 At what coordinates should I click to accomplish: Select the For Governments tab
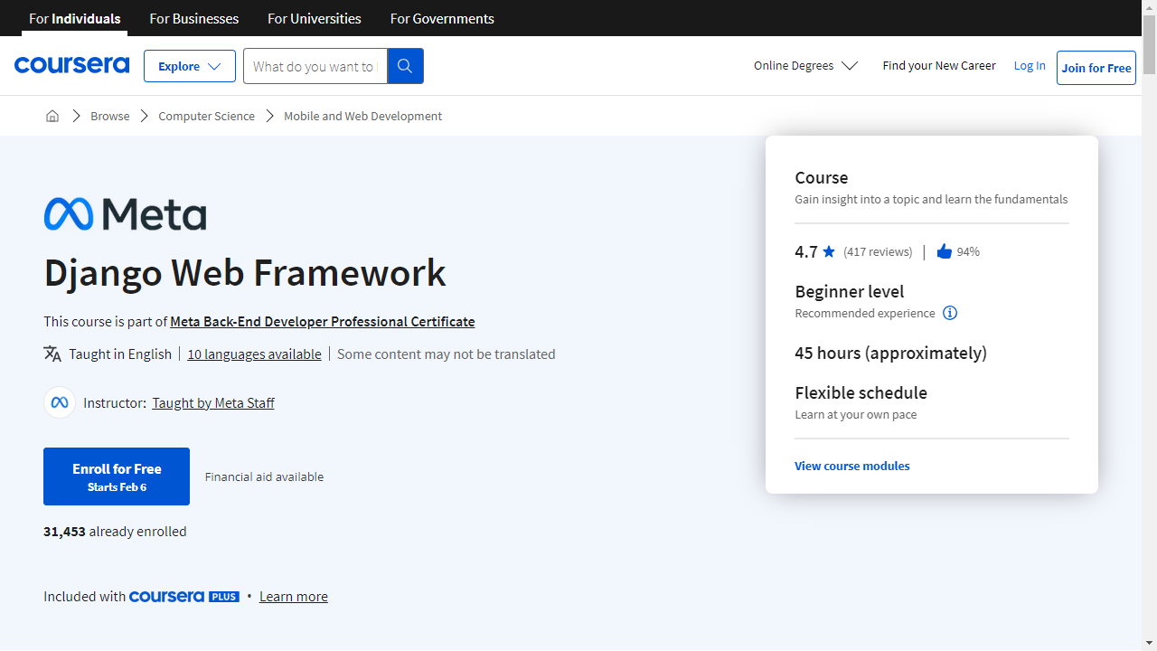coord(442,18)
